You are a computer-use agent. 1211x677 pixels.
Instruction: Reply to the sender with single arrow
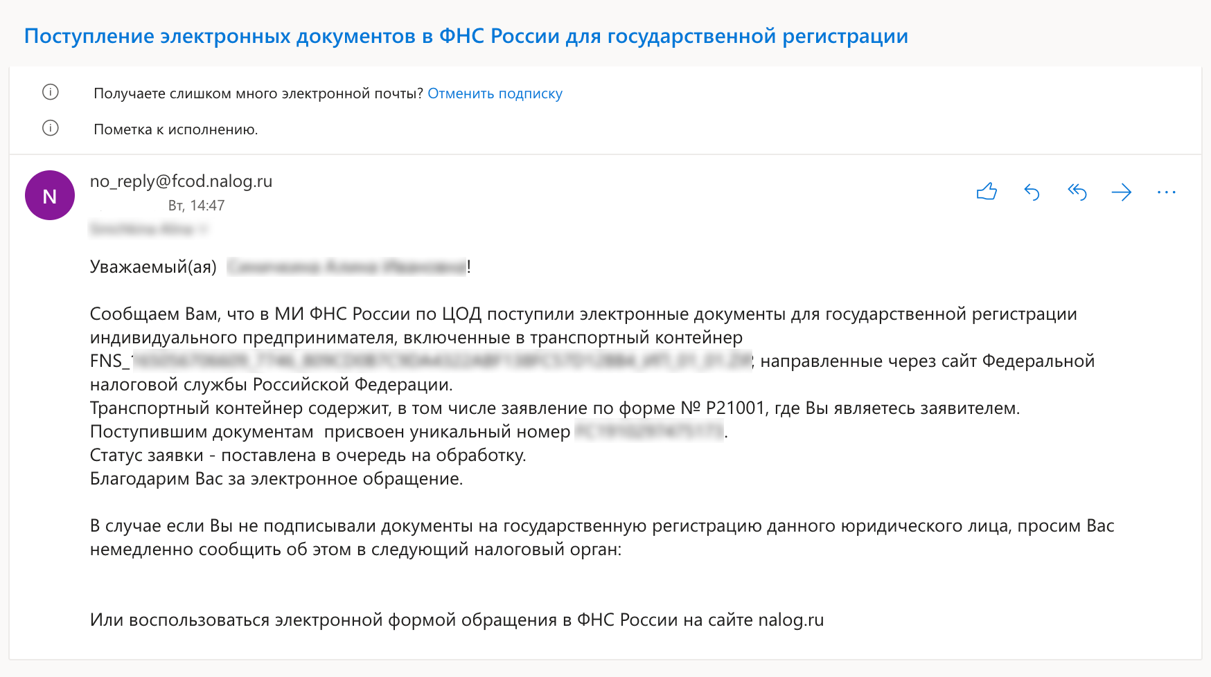coord(1032,192)
